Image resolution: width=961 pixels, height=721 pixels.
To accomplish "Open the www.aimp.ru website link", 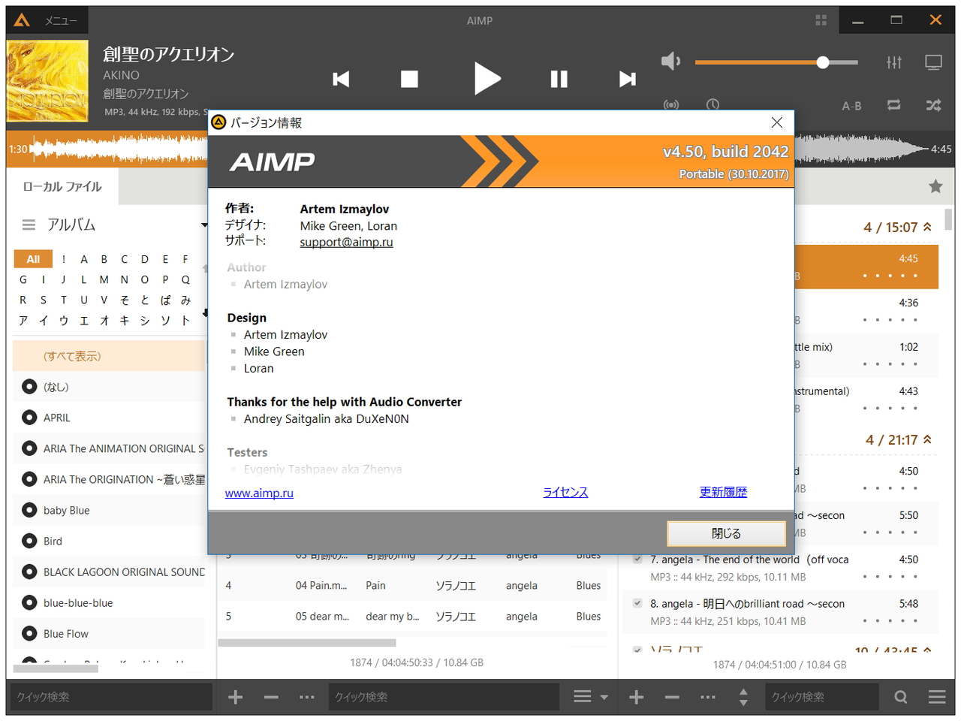I will tap(259, 492).
